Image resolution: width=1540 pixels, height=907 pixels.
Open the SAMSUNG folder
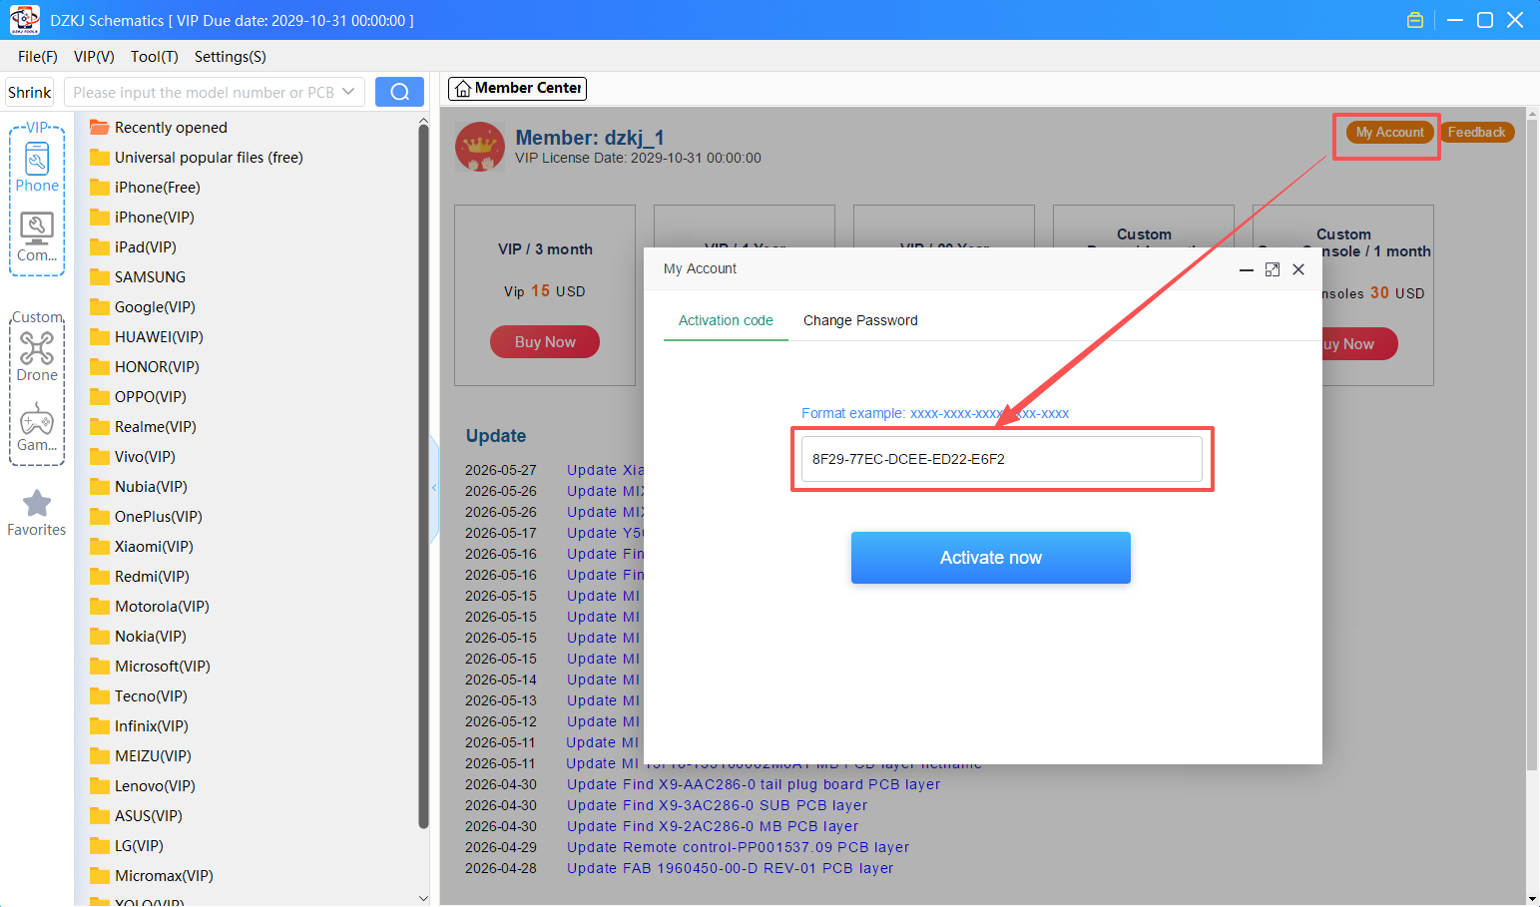tap(138, 277)
